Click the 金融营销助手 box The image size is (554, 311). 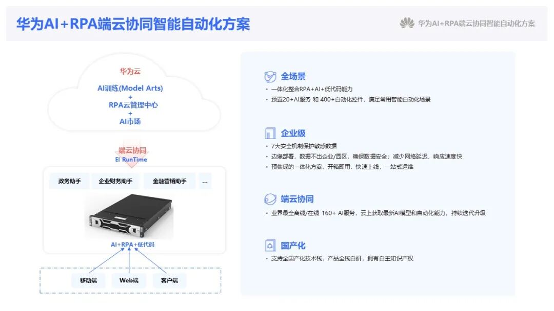pos(170,181)
